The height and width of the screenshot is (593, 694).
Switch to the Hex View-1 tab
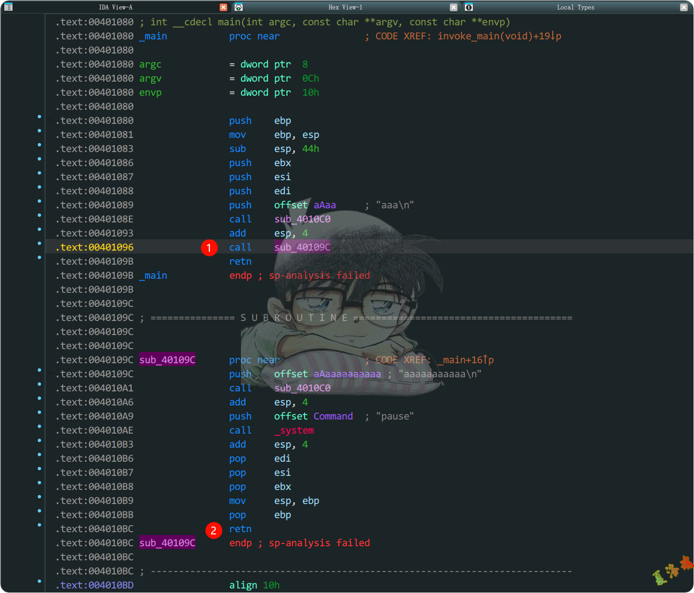tap(345, 7)
